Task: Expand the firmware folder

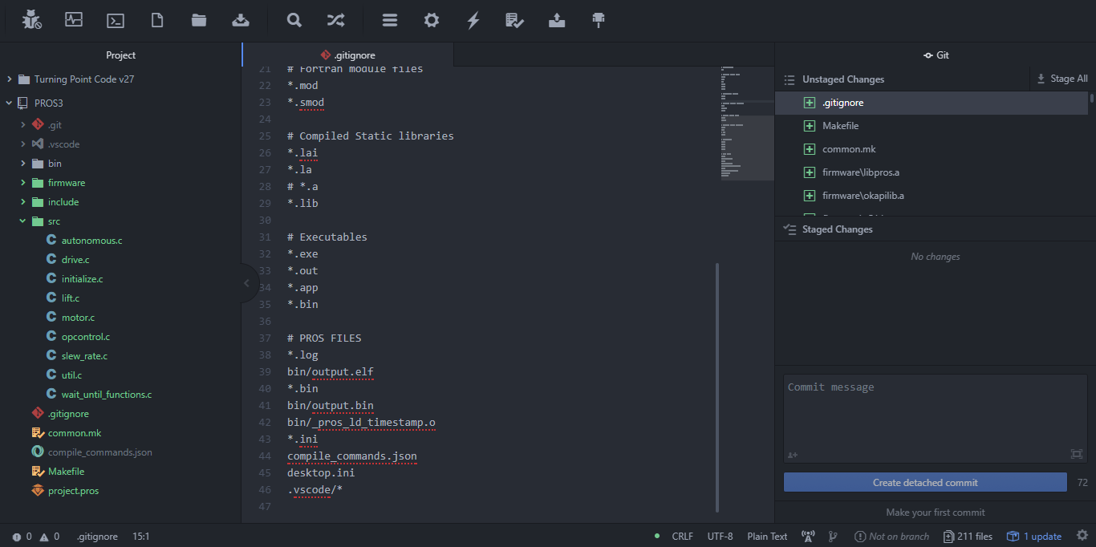Action: point(23,183)
